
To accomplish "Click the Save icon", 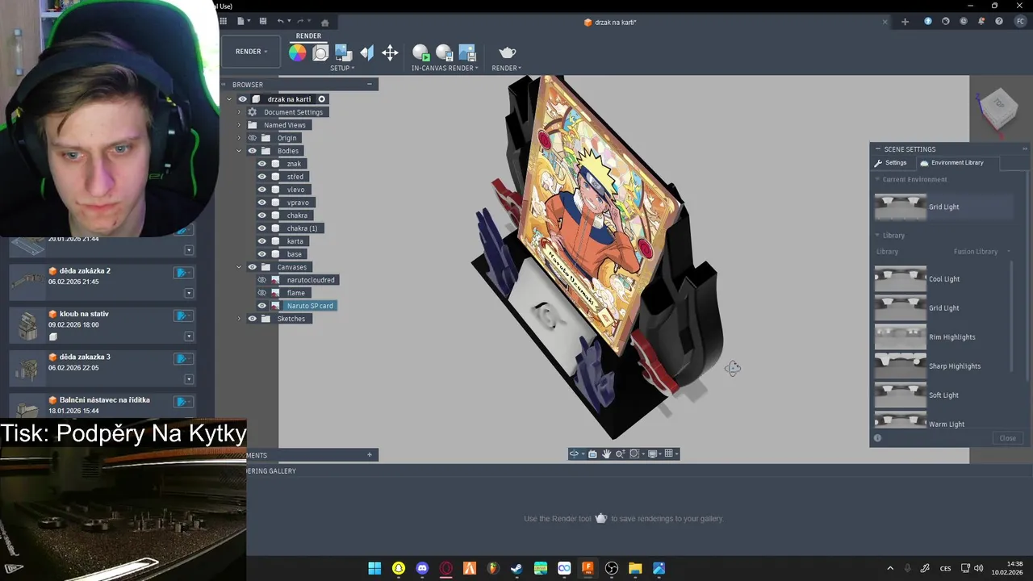I will coord(263,22).
